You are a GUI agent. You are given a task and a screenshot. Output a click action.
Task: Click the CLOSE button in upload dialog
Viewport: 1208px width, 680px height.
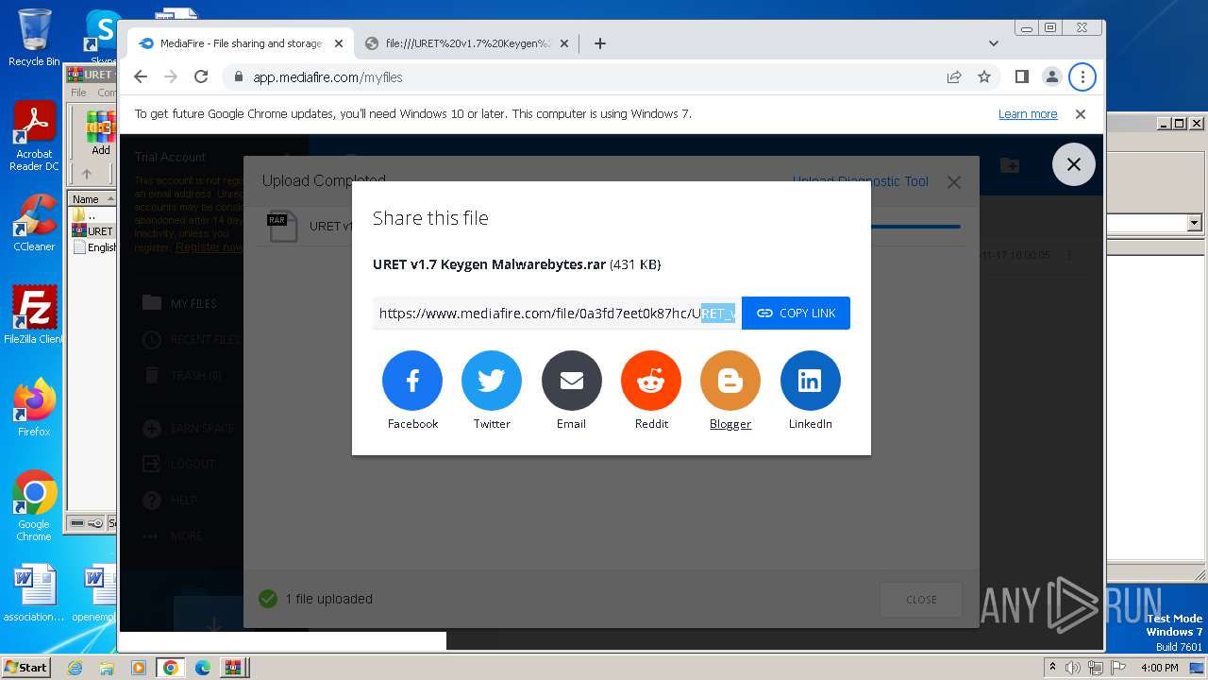point(921,600)
